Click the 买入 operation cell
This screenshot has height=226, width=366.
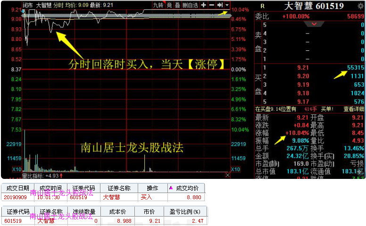tap(146, 197)
